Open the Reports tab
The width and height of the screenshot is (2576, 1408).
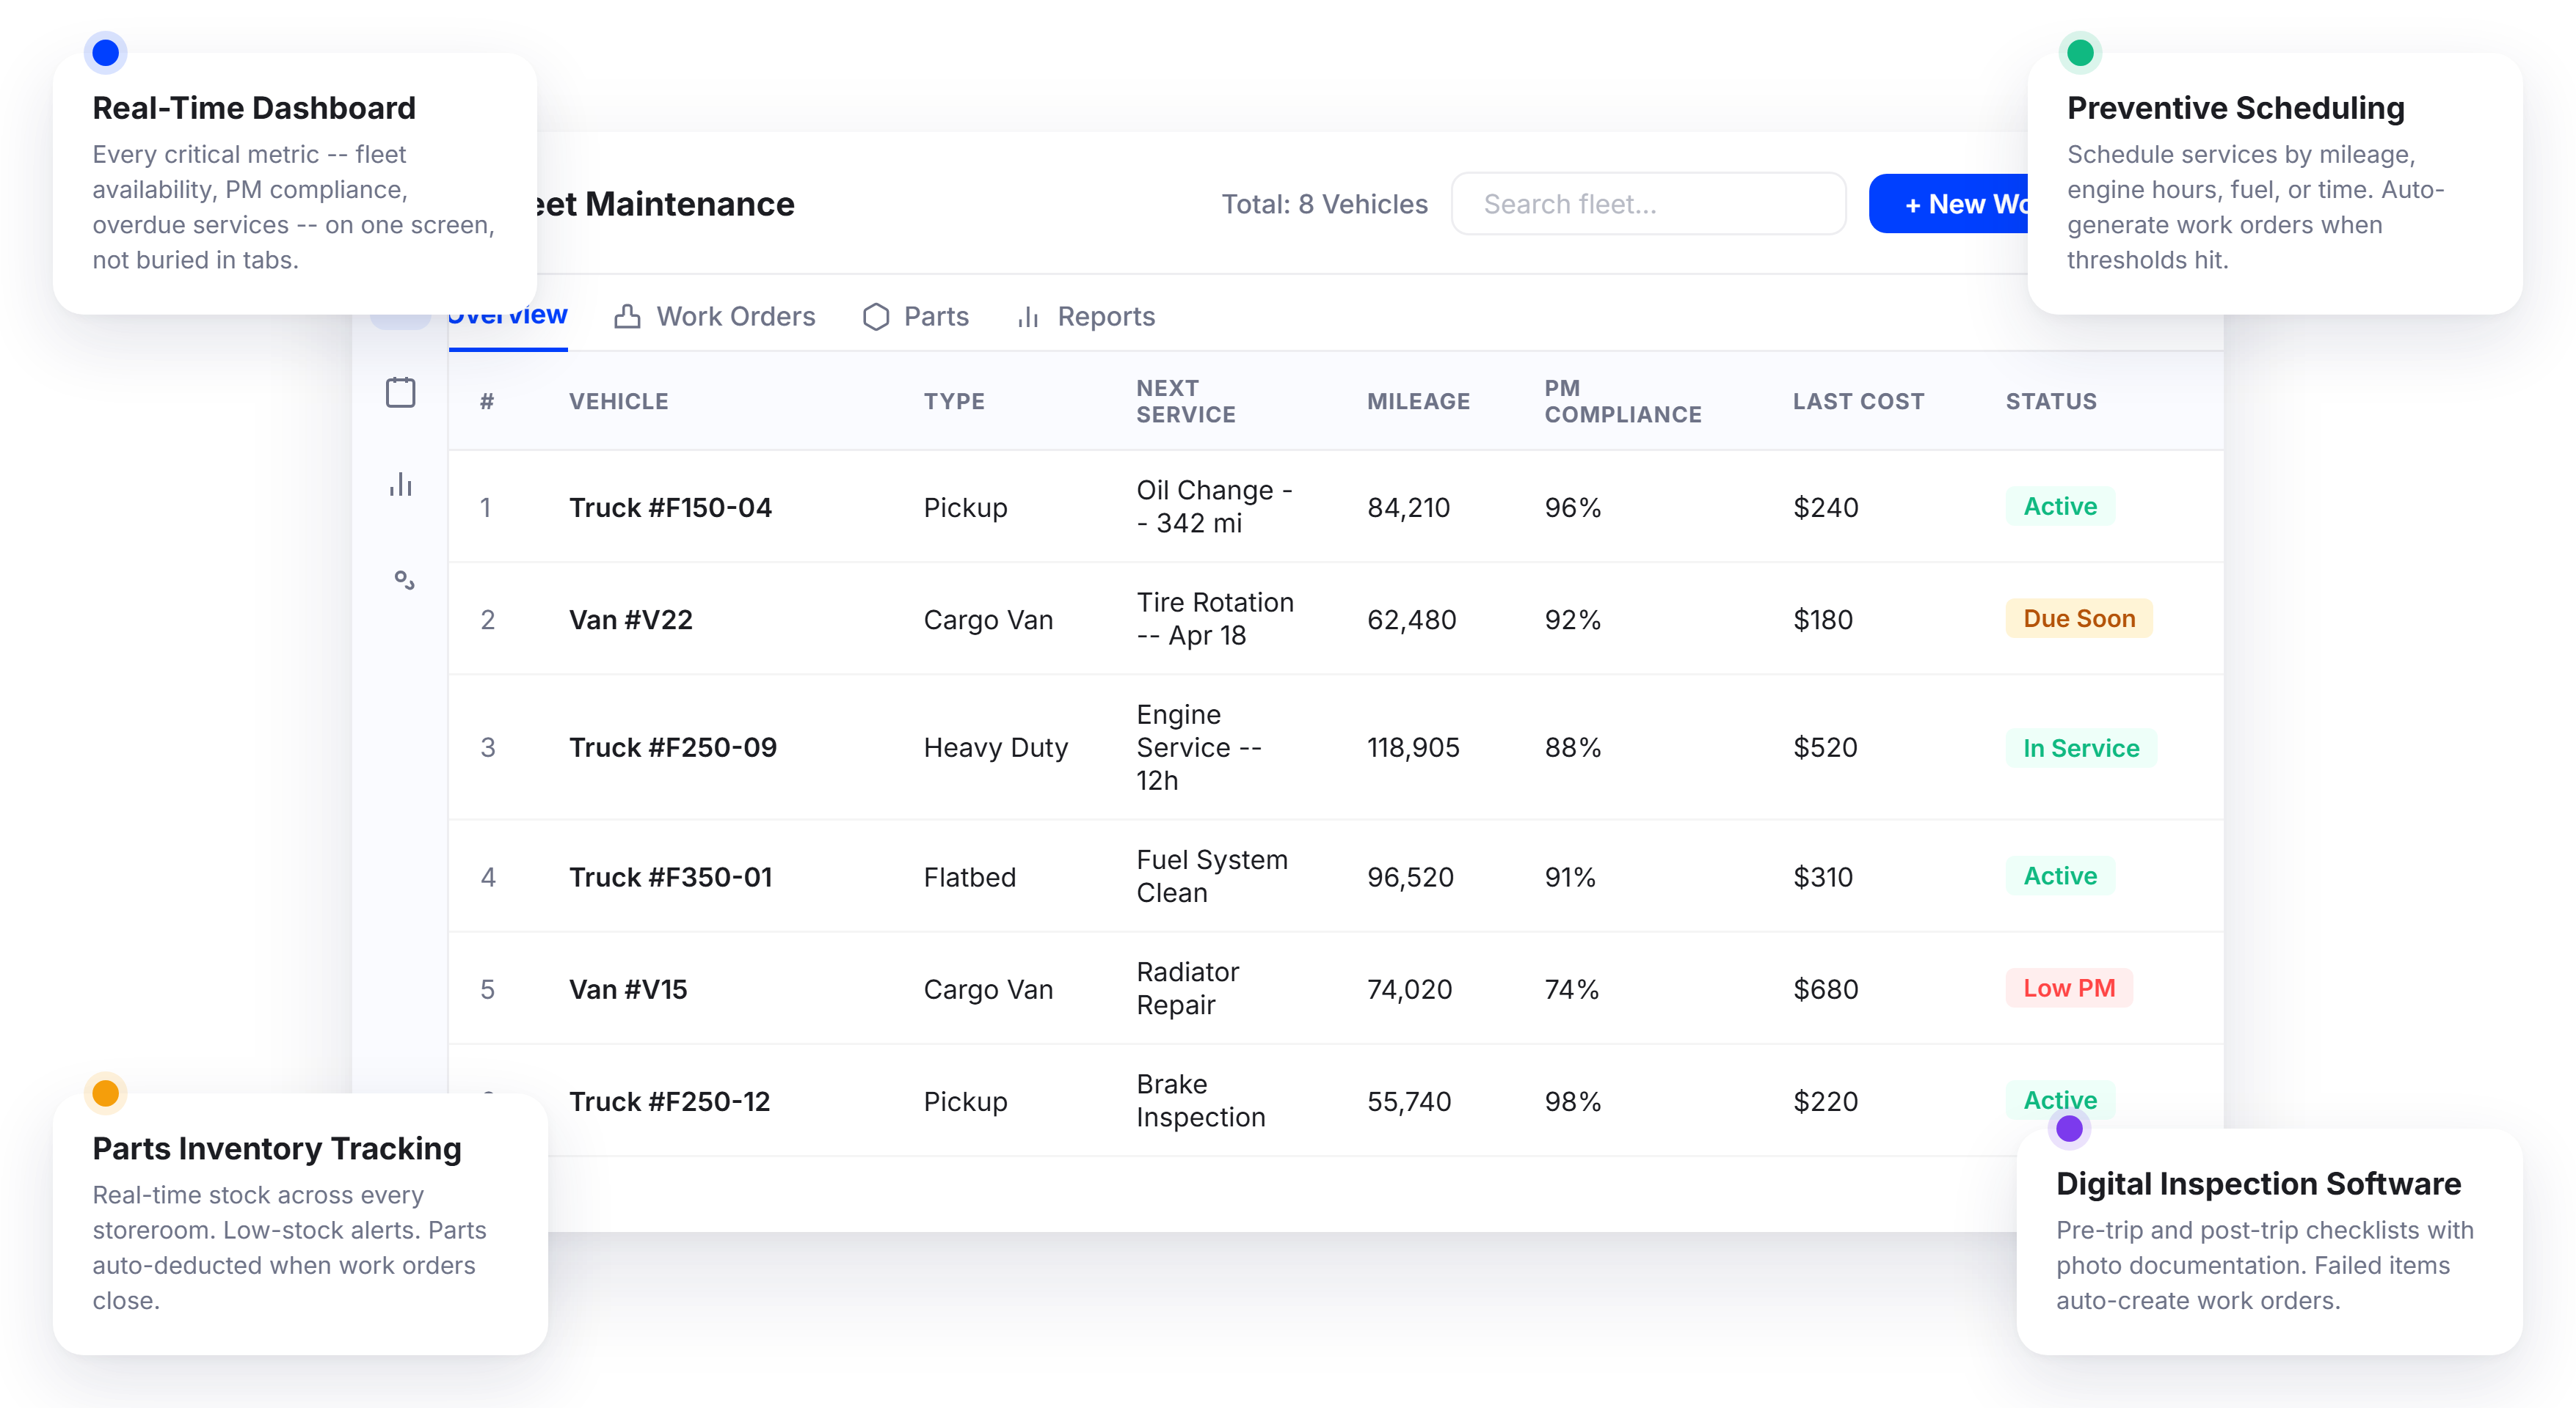pyautogui.click(x=1085, y=317)
